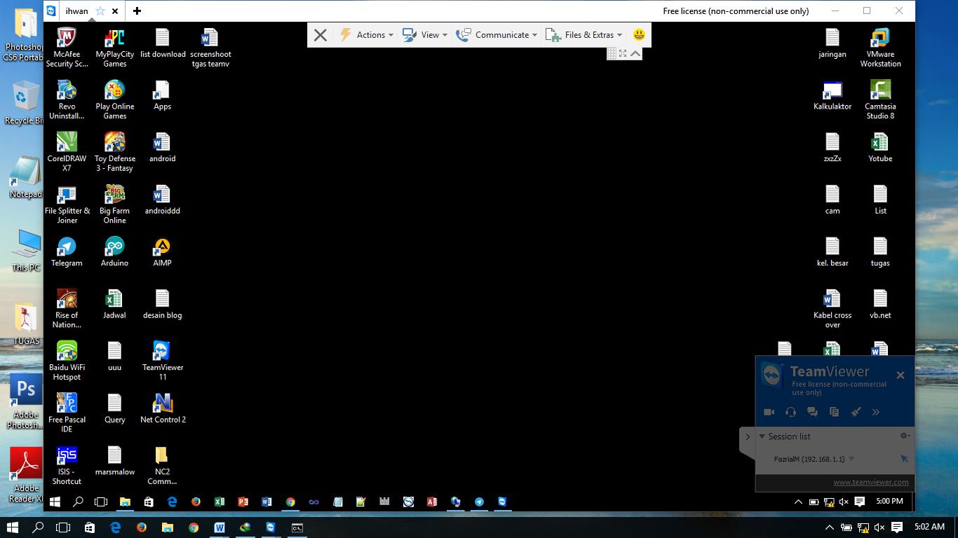Select Jadwal Excel file icon
This screenshot has width=958, height=538.
pyautogui.click(x=114, y=304)
